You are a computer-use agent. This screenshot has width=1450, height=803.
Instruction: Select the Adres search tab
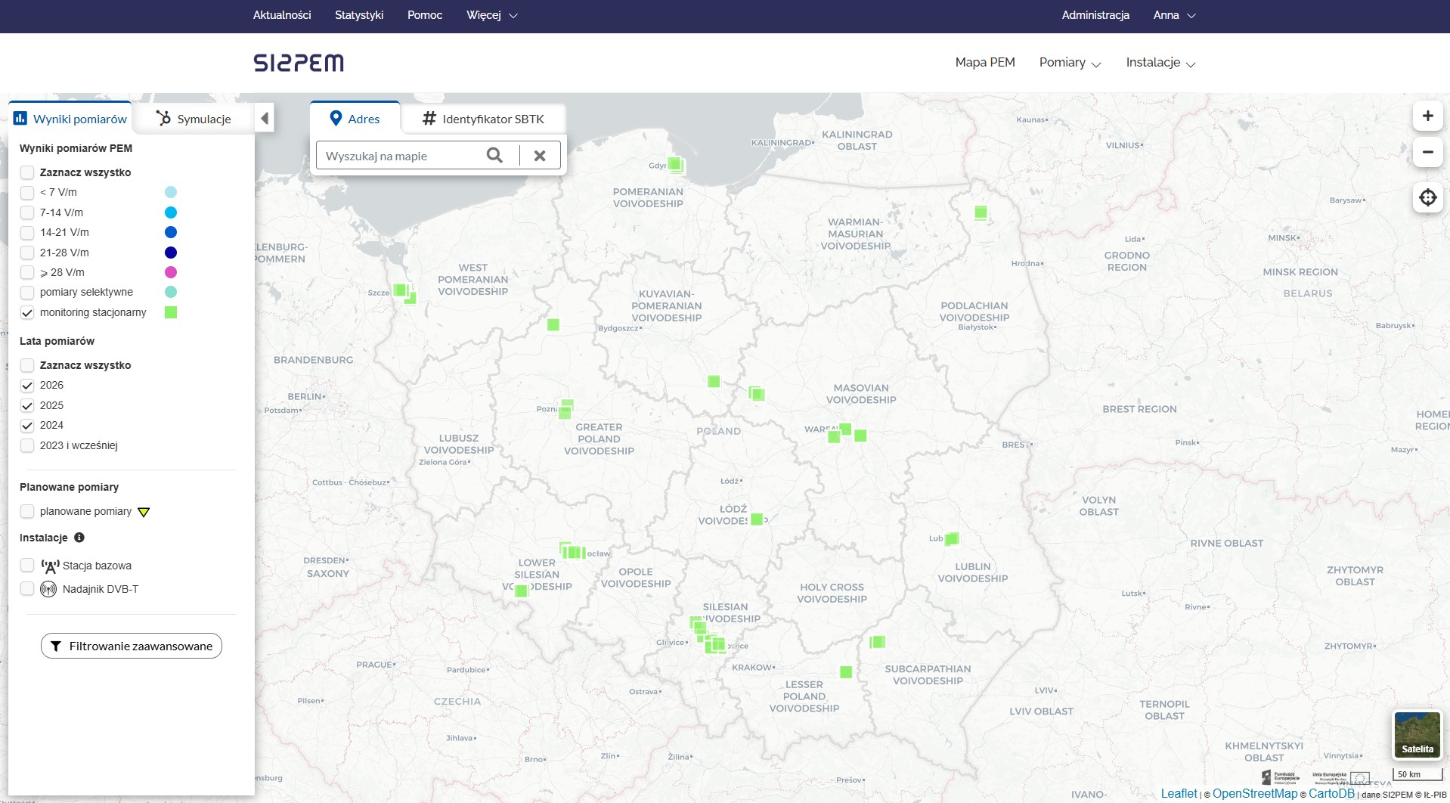pyautogui.click(x=355, y=118)
